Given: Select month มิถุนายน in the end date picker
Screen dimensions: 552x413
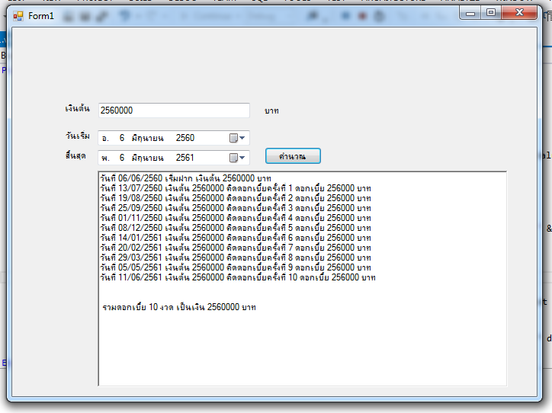Looking at the screenshot, I should click(147, 158).
